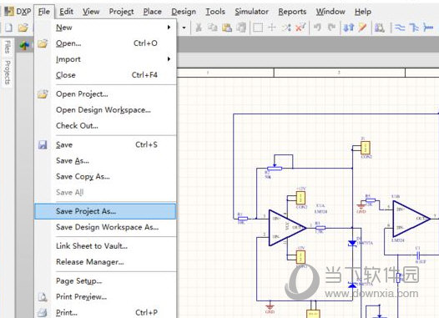This screenshot has height=318, width=439.
Task: Choose Print Preview... menu entry
Action: 105,297
